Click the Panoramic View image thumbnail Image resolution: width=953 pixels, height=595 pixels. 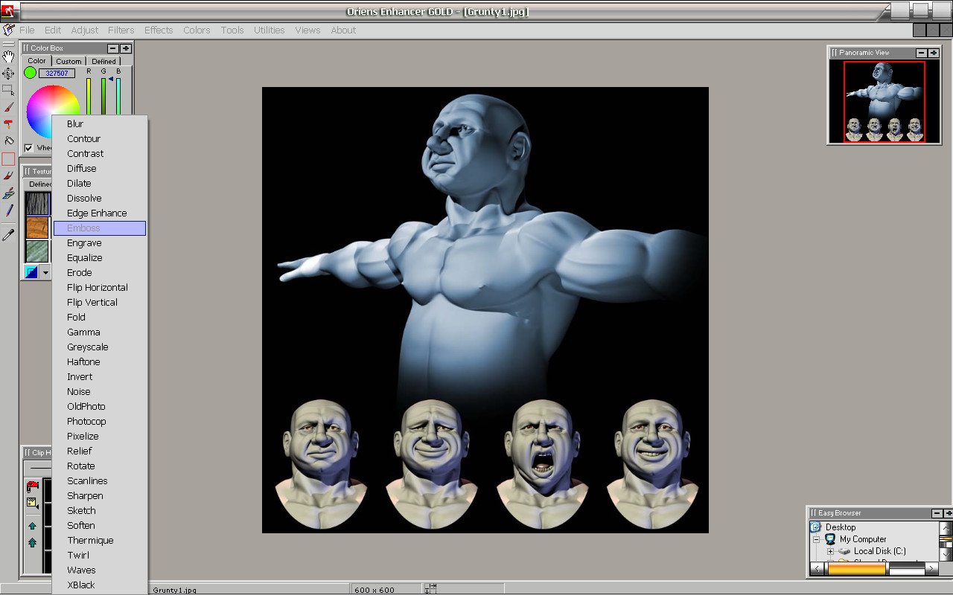884,101
